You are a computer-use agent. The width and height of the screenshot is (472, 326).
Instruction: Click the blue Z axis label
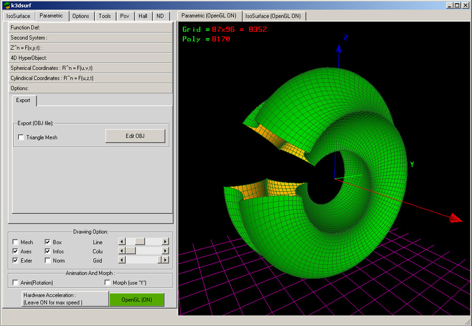point(346,38)
